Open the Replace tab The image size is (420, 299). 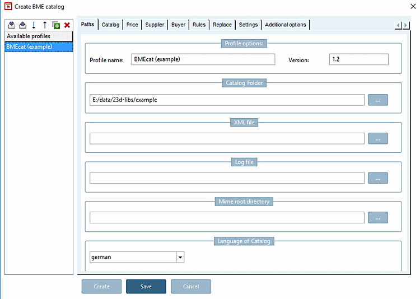point(222,25)
